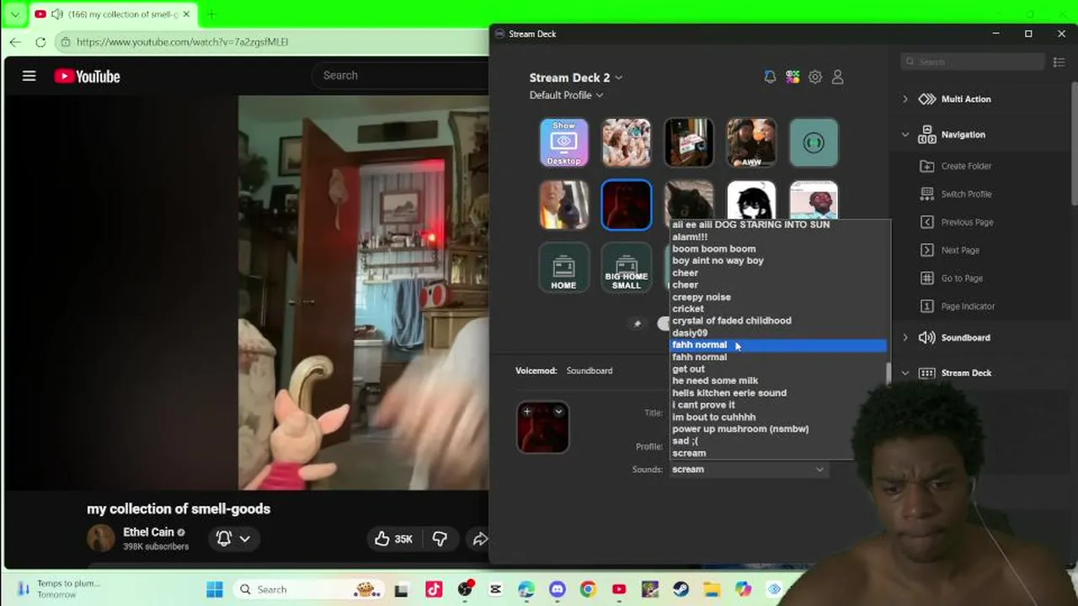Choose 'boom boom boom' from the sounds list
The image size is (1078, 606).
(714, 249)
